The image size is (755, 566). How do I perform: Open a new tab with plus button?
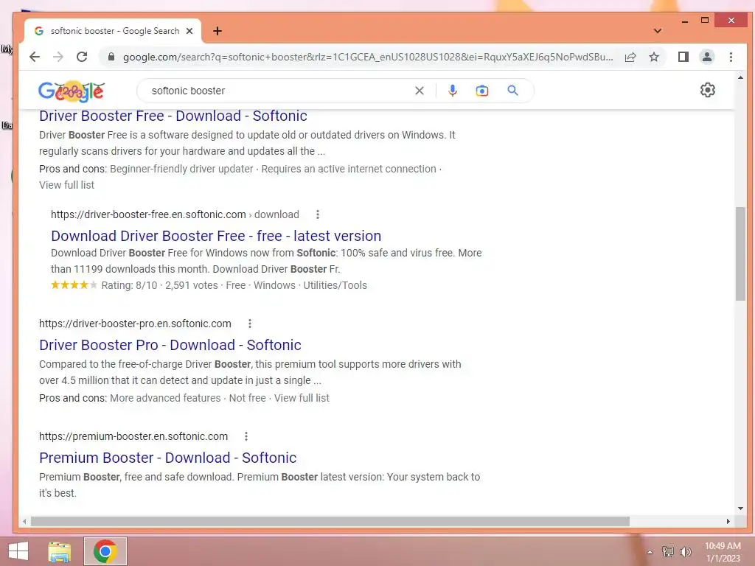[x=218, y=31]
